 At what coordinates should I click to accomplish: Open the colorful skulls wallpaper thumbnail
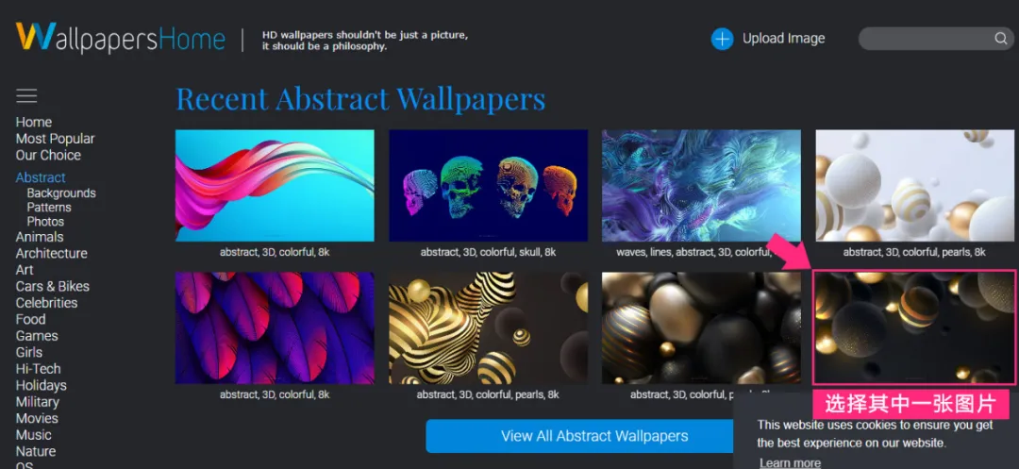(489, 186)
